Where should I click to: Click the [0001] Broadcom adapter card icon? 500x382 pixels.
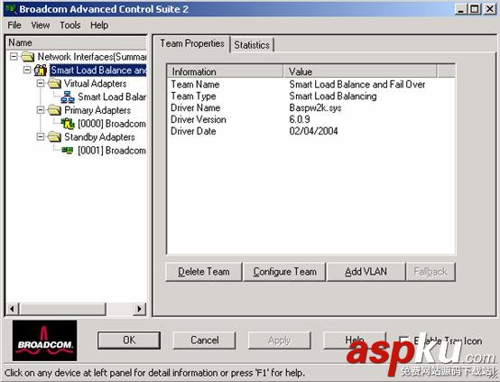click(68, 150)
